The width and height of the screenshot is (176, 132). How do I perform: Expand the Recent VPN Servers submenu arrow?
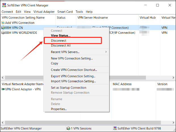[x=106, y=52]
